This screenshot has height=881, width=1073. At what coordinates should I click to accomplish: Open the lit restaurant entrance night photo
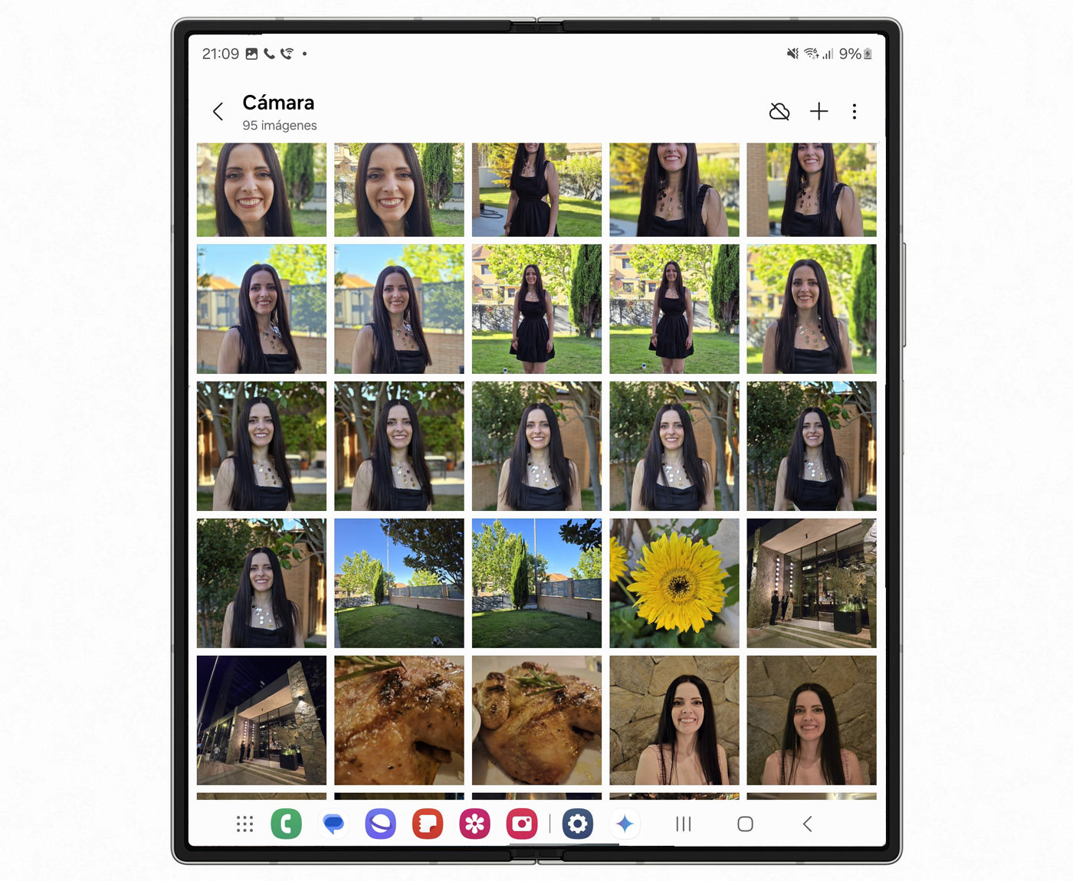(x=812, y=583)
